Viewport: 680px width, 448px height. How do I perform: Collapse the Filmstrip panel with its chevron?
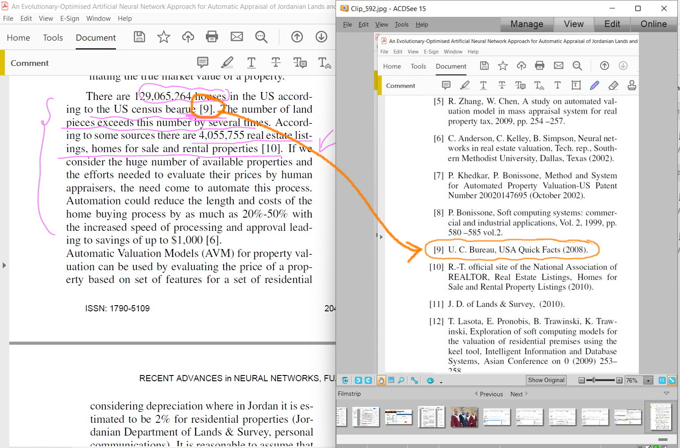point(666,394)
